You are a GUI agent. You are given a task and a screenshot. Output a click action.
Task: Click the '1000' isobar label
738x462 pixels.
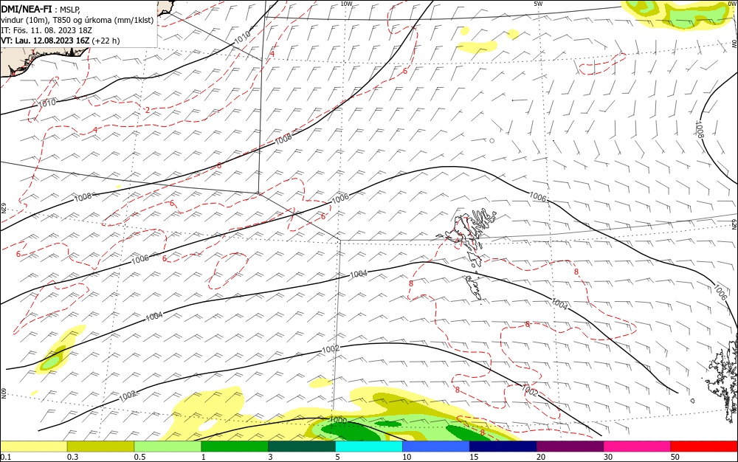pyautogui.click(x=338, y=420)
